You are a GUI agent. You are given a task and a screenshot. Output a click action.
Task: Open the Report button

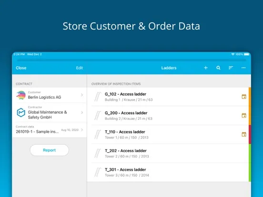tap(50, 150)
